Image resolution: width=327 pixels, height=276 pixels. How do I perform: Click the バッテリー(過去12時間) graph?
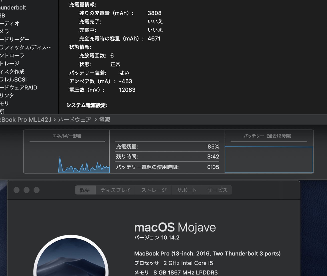point(269,159)
